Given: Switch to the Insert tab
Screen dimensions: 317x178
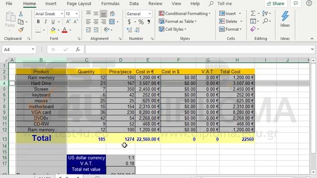Looking at the screenshot, I should coord(51,3).
